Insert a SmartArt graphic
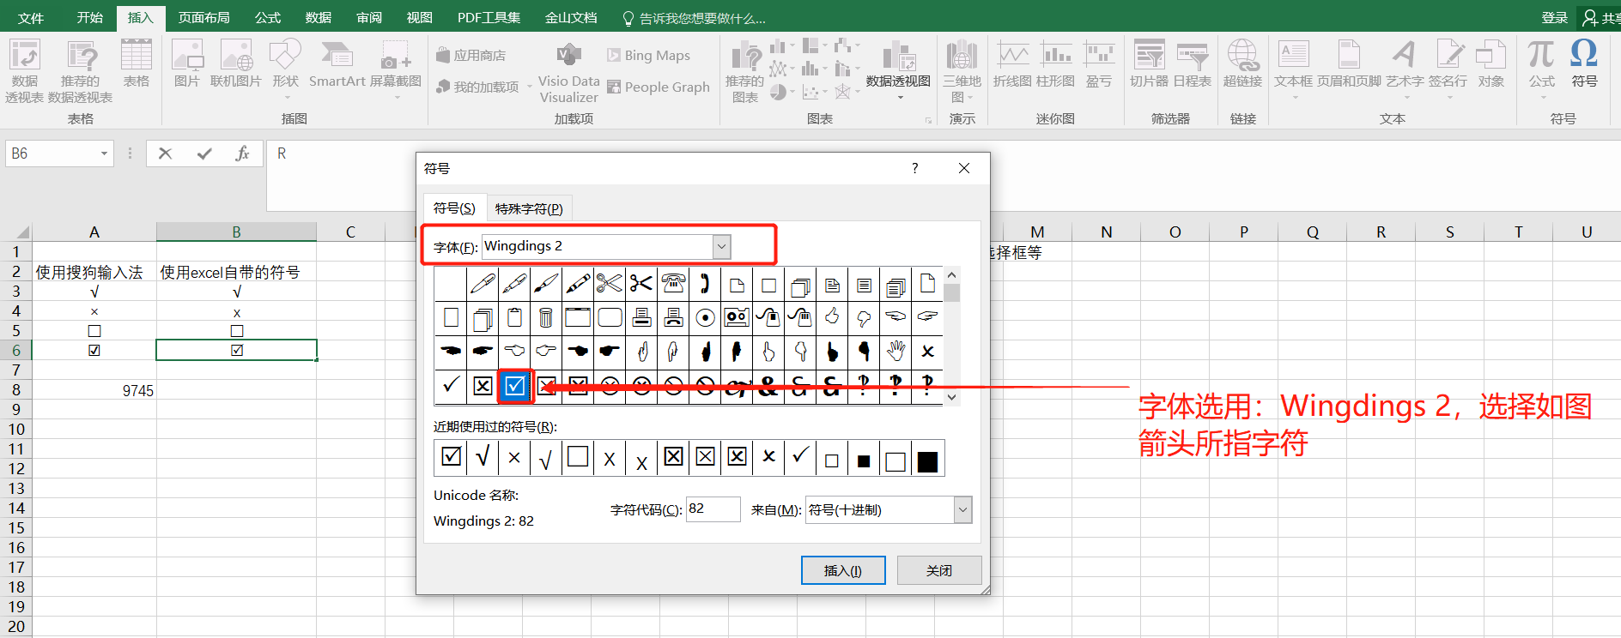 [x=337, y=64]
